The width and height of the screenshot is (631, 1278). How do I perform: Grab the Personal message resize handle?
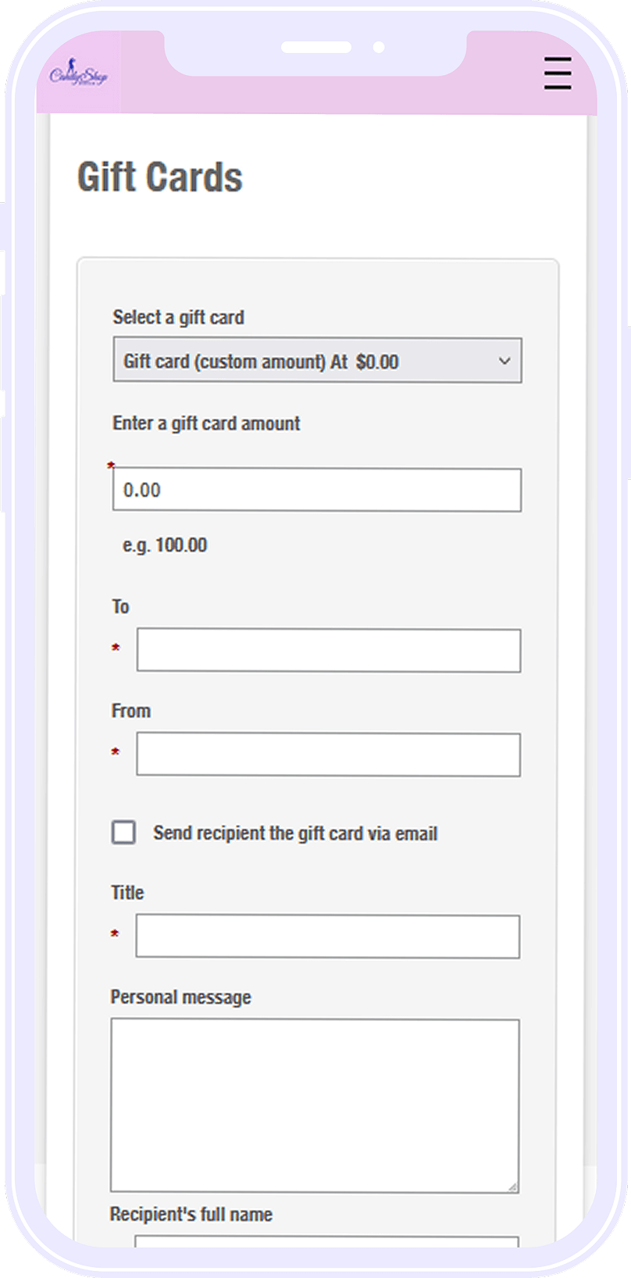[x=512, y=1187]
